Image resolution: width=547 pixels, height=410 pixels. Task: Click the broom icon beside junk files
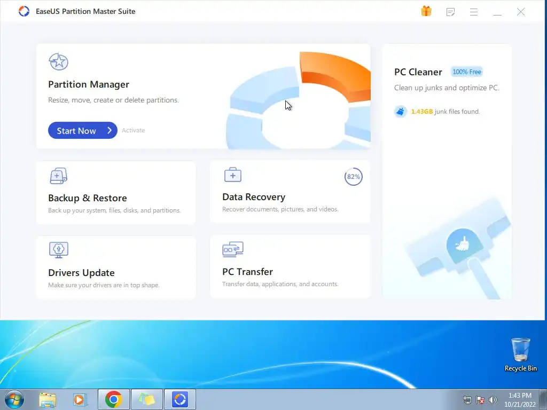401,112
